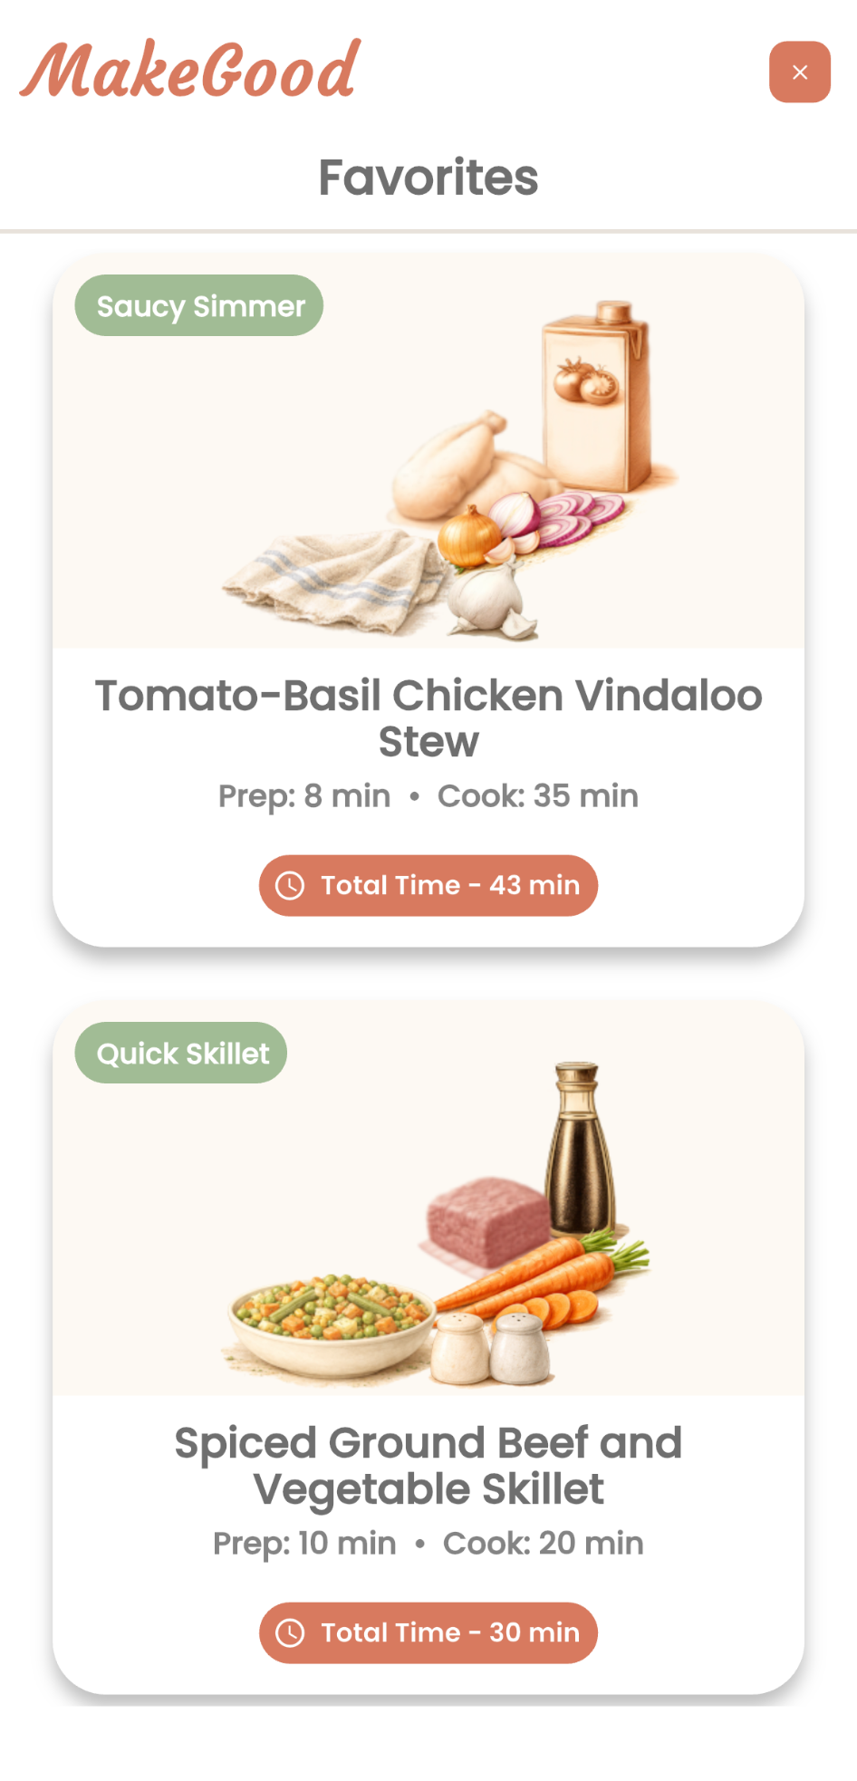Click the soy sauce bottle in skillet image
The width and height of the screenshot is (857, 1781).
pyautogui.click(x=579, y=1148)
